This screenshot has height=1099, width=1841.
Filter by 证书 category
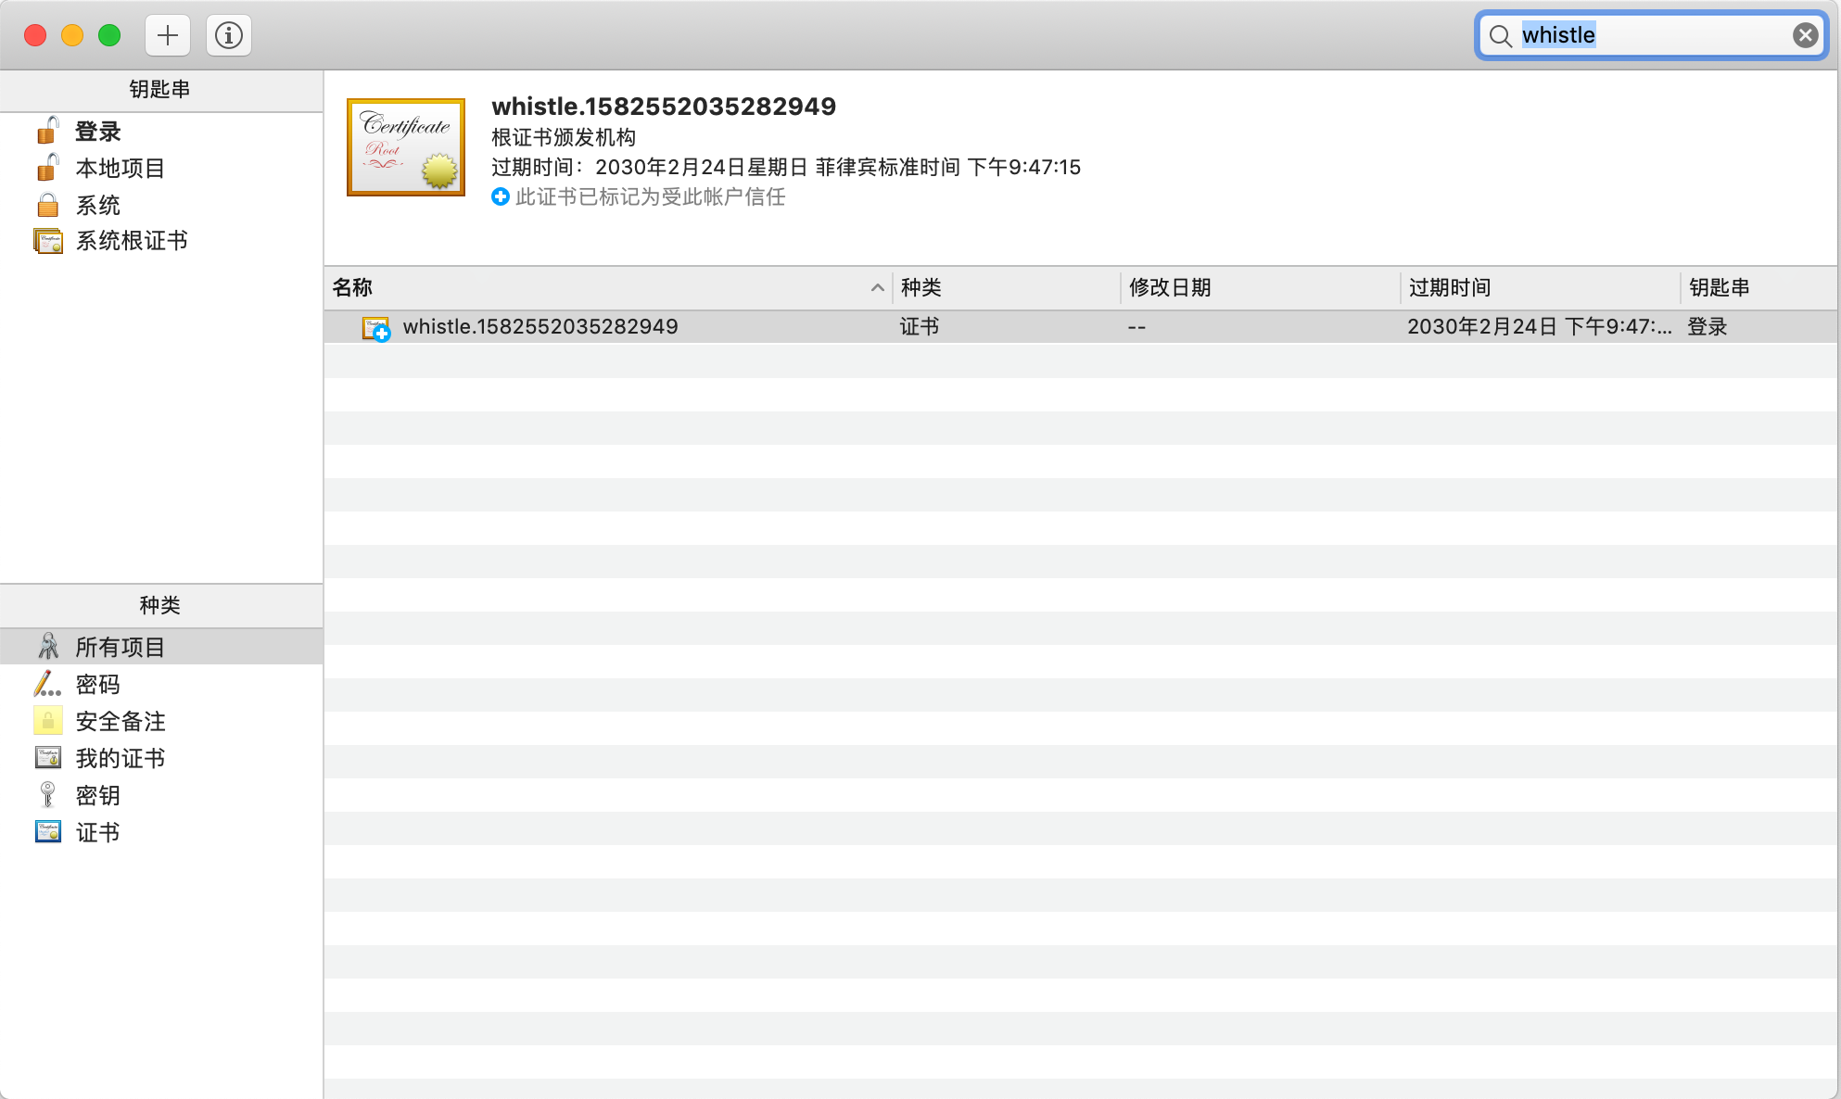tap(97, 833)
